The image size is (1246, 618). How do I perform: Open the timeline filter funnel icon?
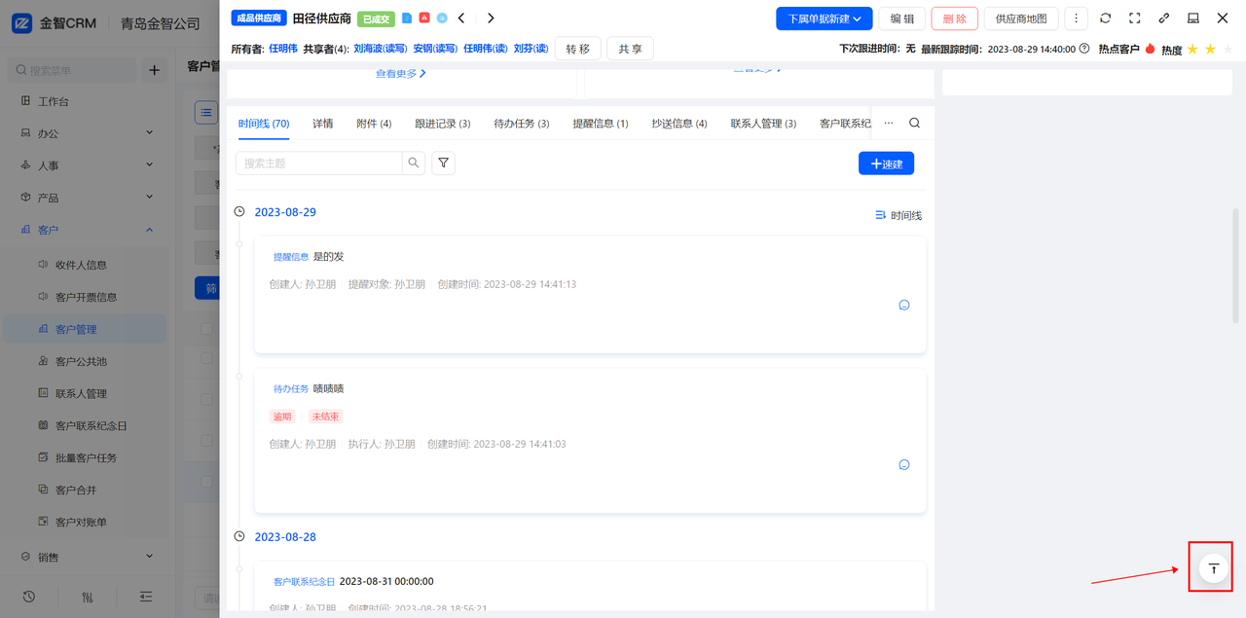coord(443,163)
